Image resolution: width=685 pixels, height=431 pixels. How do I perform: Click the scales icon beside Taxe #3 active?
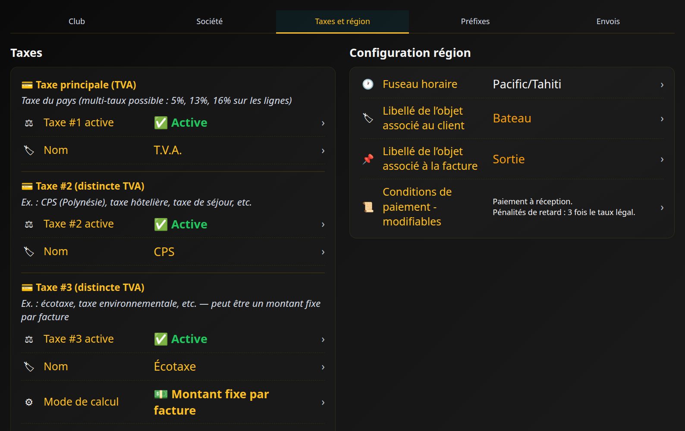[x=29, y=340]
